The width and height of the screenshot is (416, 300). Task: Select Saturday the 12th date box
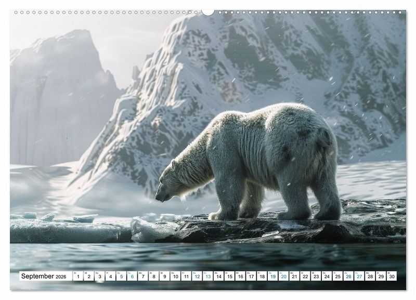pyautogui.click(x=197, y=276)
